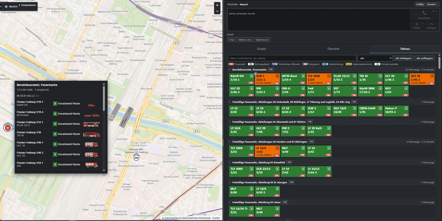Click the BW Bergwacht legend badge
The height and width of the screenshot is (221, 442).
pyautogui.click(x=305, y=64)
